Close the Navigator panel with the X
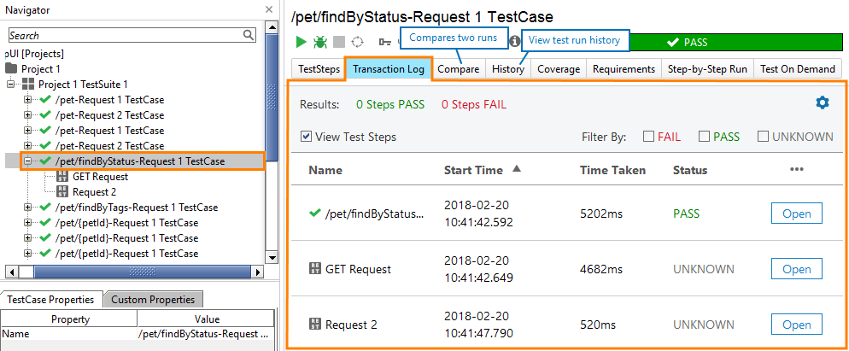849x351 pixels. pos(268,9)
